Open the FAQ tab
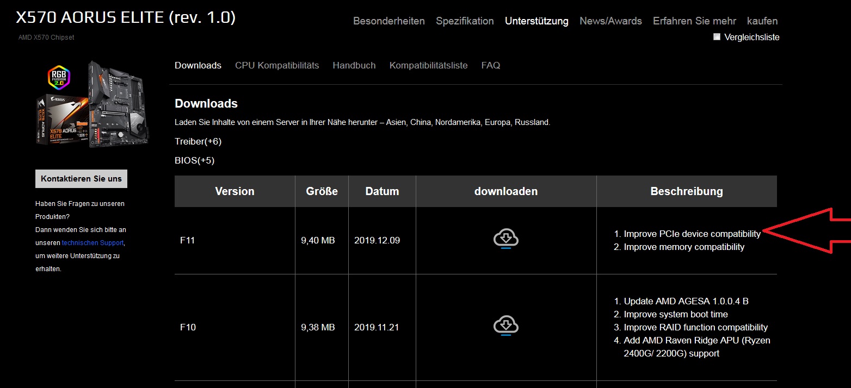Screen dimensions: 851x388 tap(491, 65)
